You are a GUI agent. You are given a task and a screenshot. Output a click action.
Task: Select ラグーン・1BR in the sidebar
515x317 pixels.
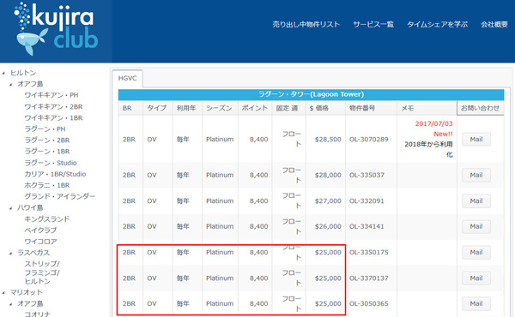click(x=47, y=151)
